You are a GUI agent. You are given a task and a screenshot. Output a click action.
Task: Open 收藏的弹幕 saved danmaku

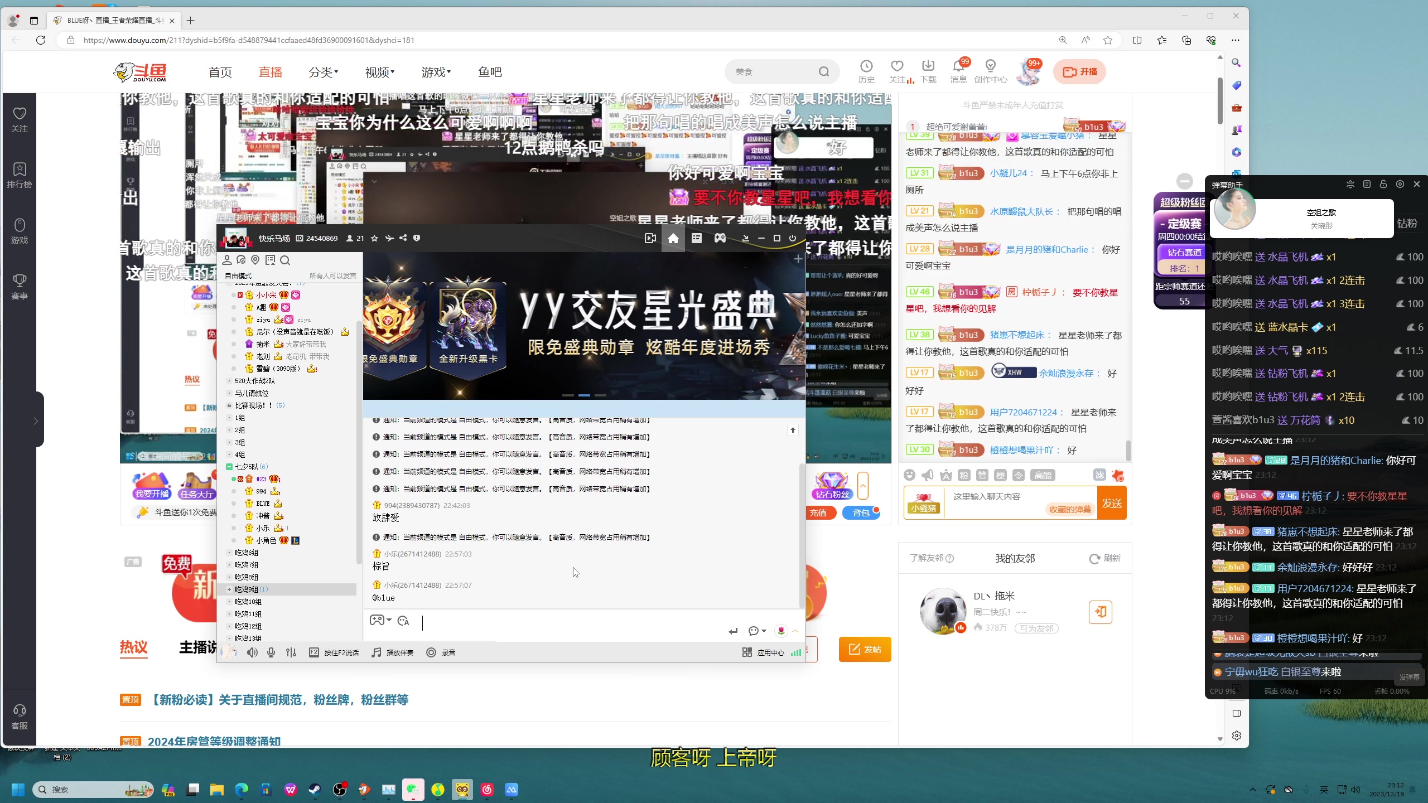pos(1070,509)
